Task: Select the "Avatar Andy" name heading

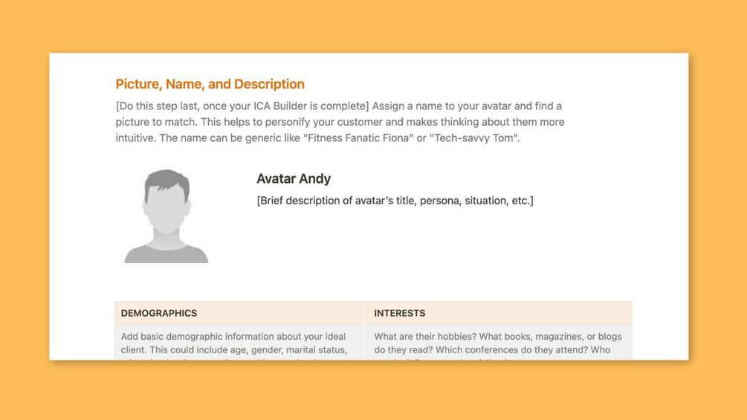Action: [x=294, y=178]
